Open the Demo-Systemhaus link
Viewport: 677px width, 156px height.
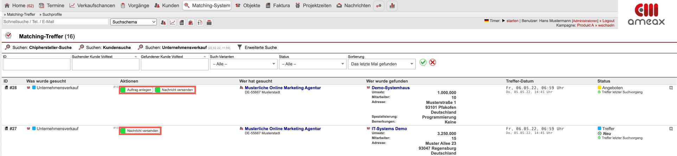[390, 88]
